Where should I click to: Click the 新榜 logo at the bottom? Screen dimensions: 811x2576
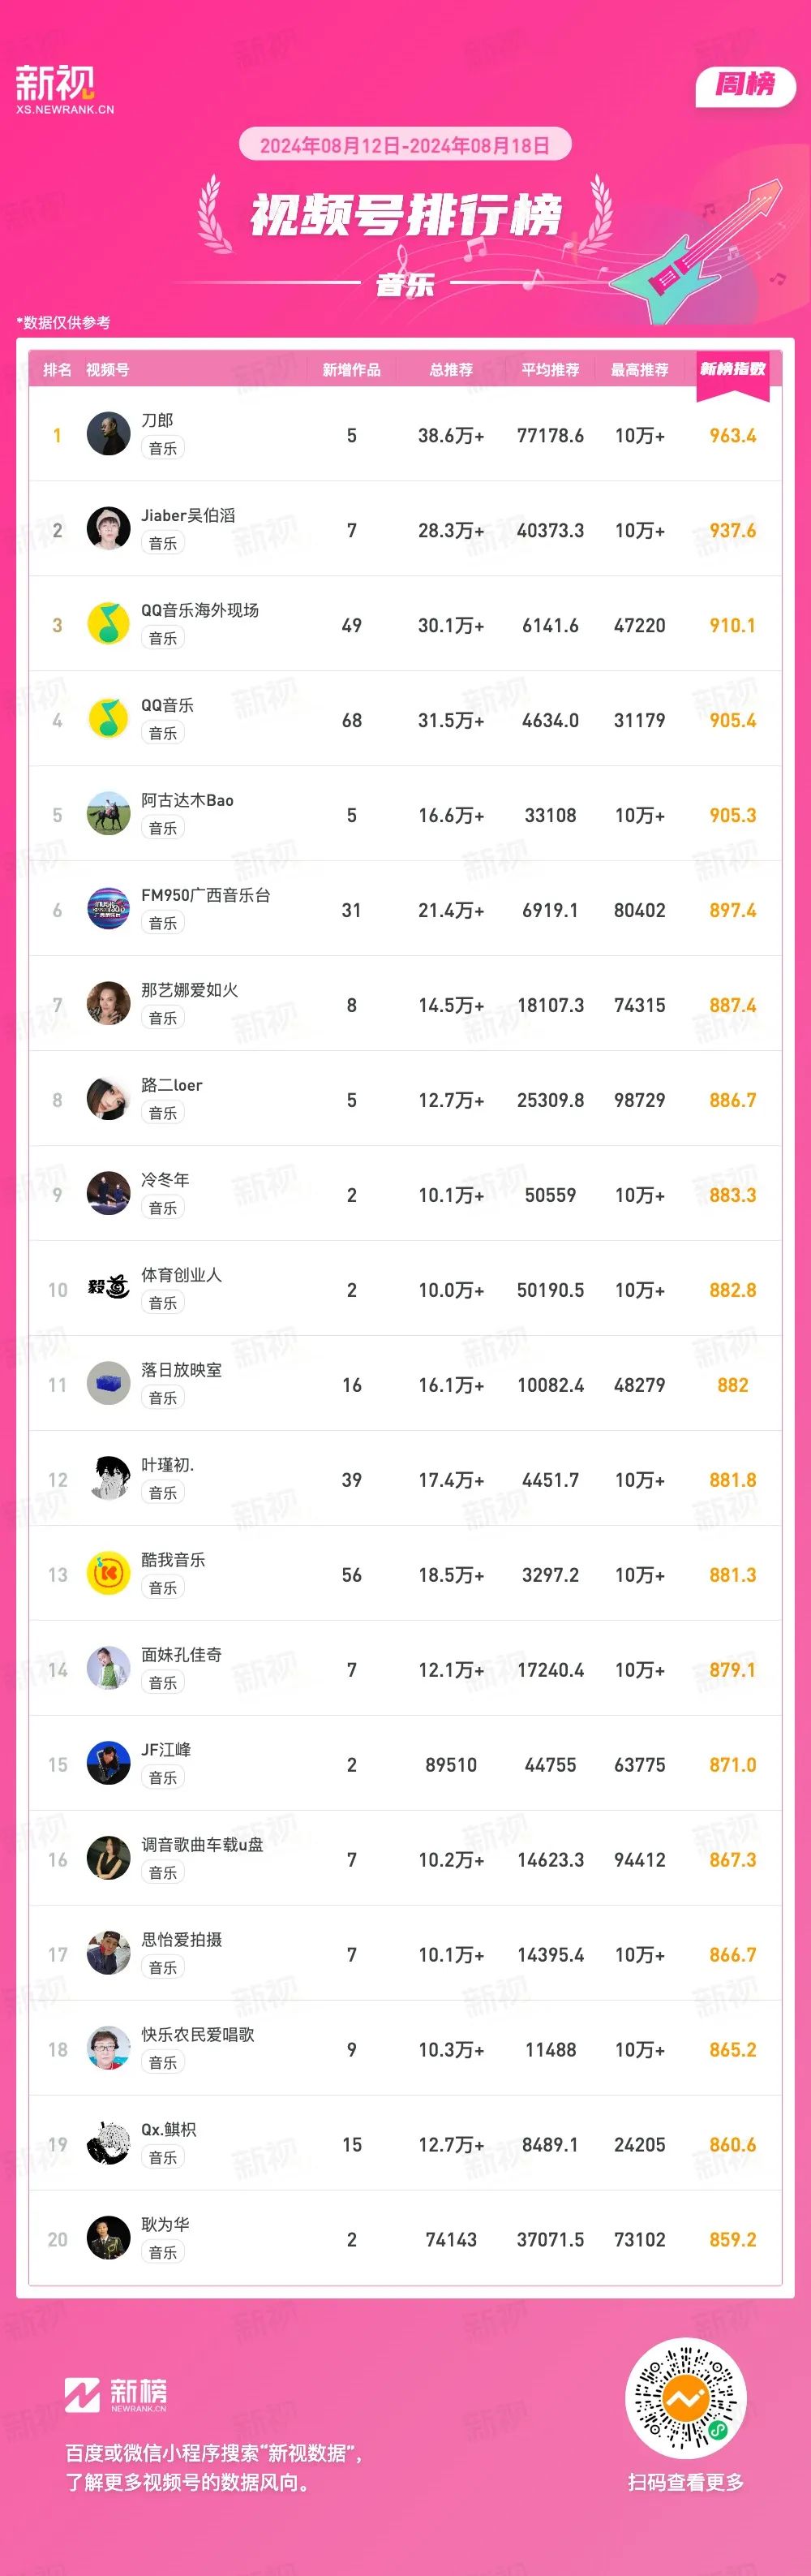[116, 2396]
